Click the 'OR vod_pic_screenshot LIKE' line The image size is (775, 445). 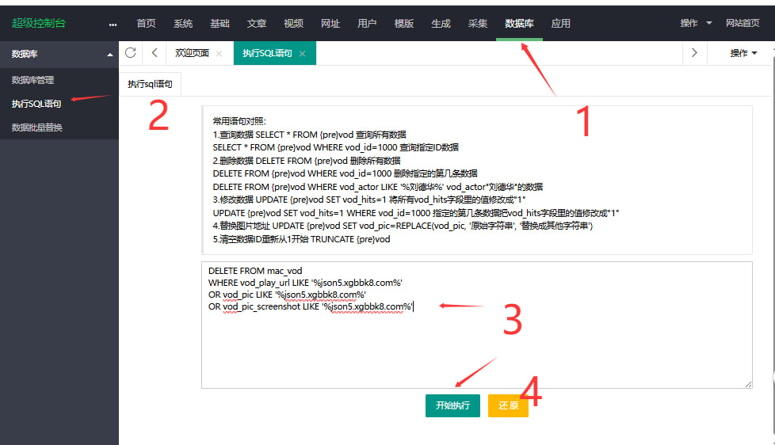pos(311,306)
